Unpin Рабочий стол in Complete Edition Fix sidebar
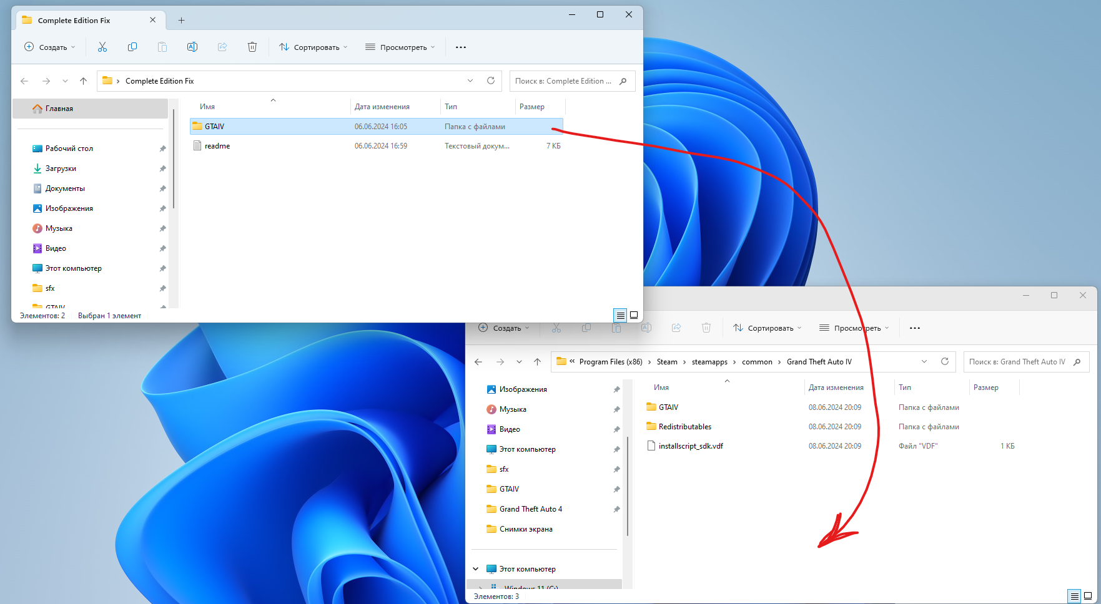Viewport: 1101px width, 604px height. coord(162,149)
